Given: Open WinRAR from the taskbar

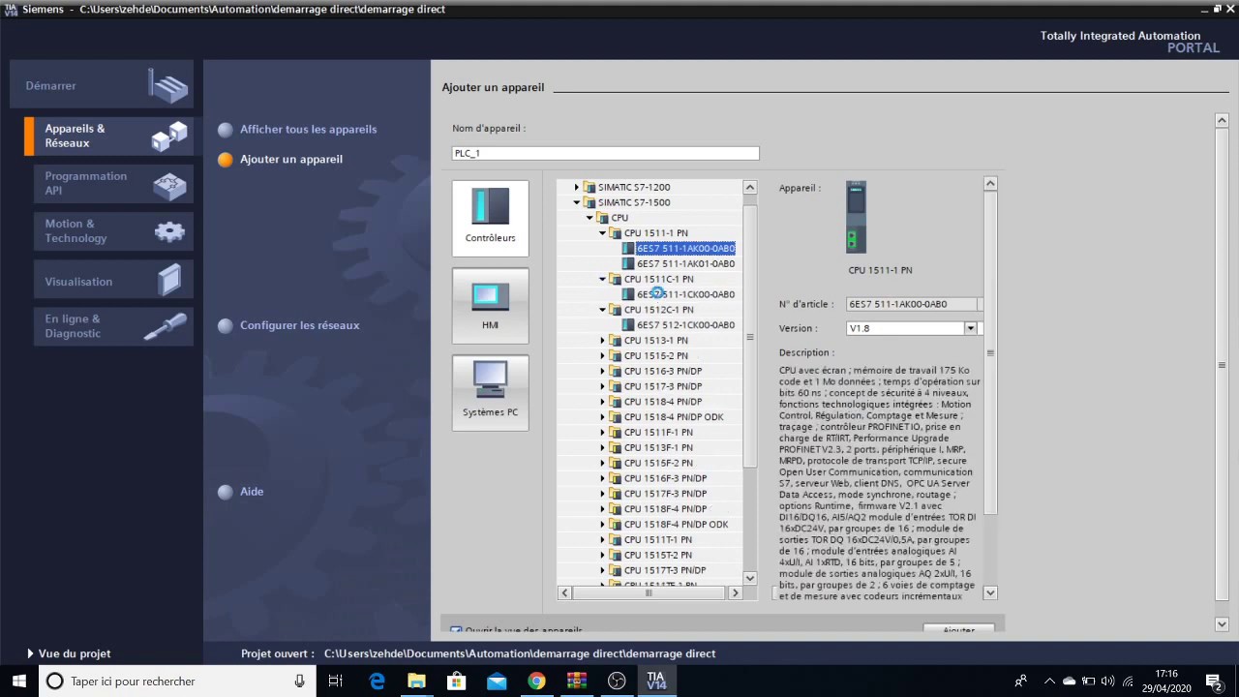Looking at the screenshot, I should pos(576,681).
